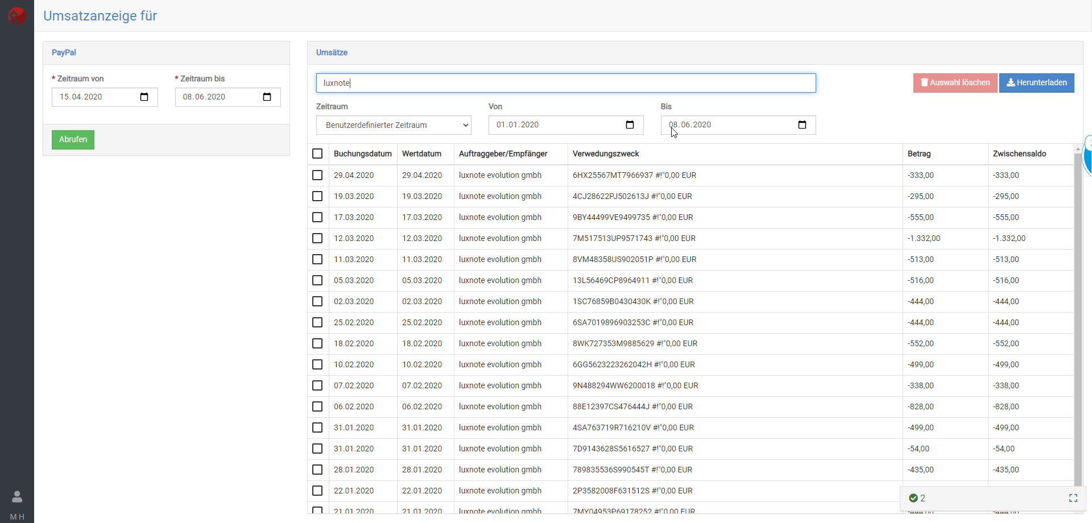This screenshot has height=523, width=1092.
Task: Open calendar picker for Zeitraum bis
Action: (x=267, y=97)
